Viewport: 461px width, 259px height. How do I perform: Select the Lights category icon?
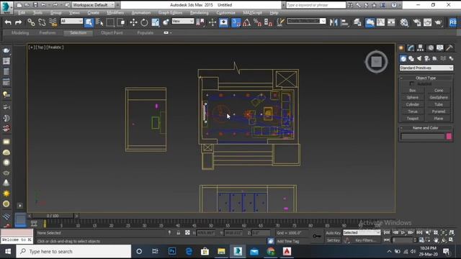click(x=419, y=59)
